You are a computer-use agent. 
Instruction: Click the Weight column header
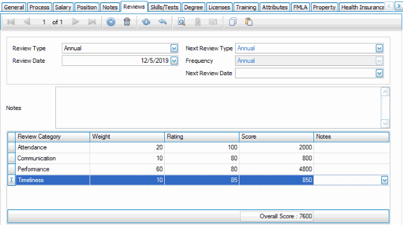click(x=127, y=137)
